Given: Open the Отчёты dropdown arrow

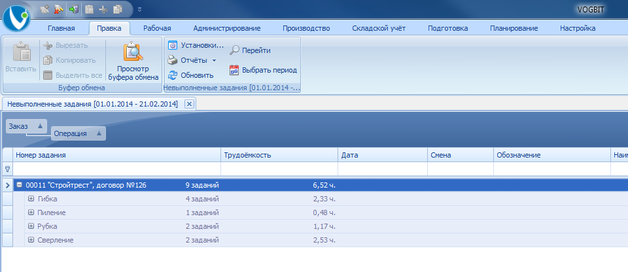Looking at the screenshot, I should click(x=214, y=61).
